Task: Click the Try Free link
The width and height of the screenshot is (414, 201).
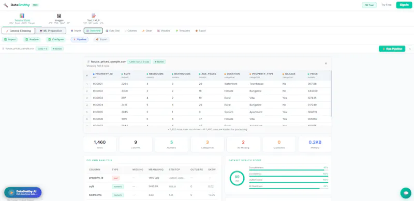Action: (x=386, y=5)
